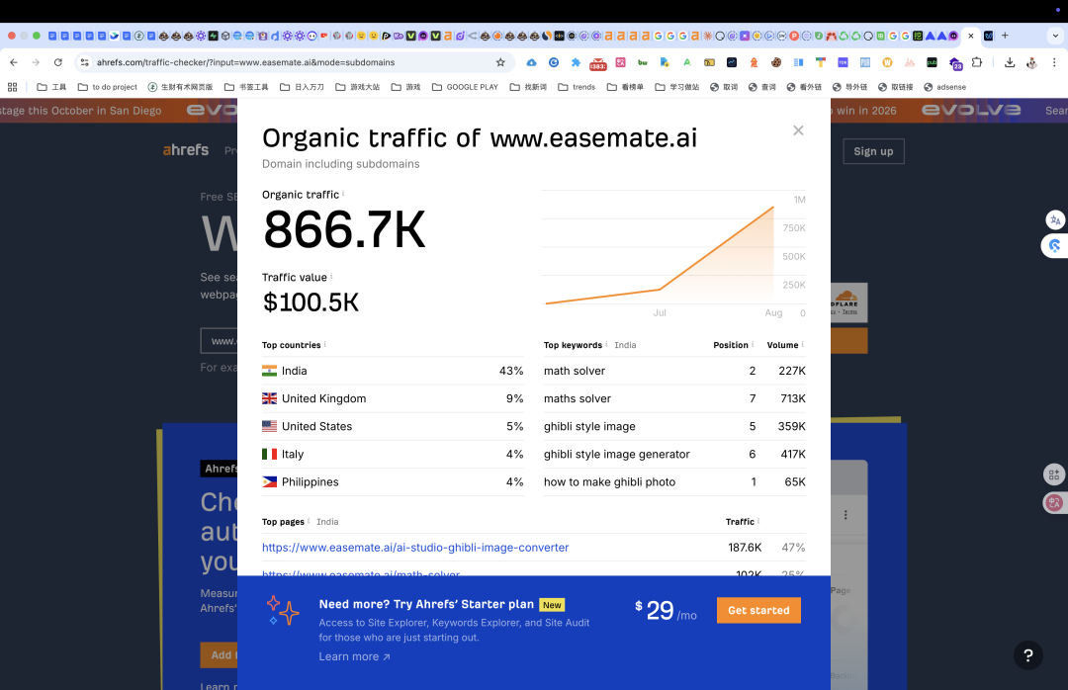Click the orange W extension icon
The width and height of the screenshot is (1068, 690).
coord(887,62)
